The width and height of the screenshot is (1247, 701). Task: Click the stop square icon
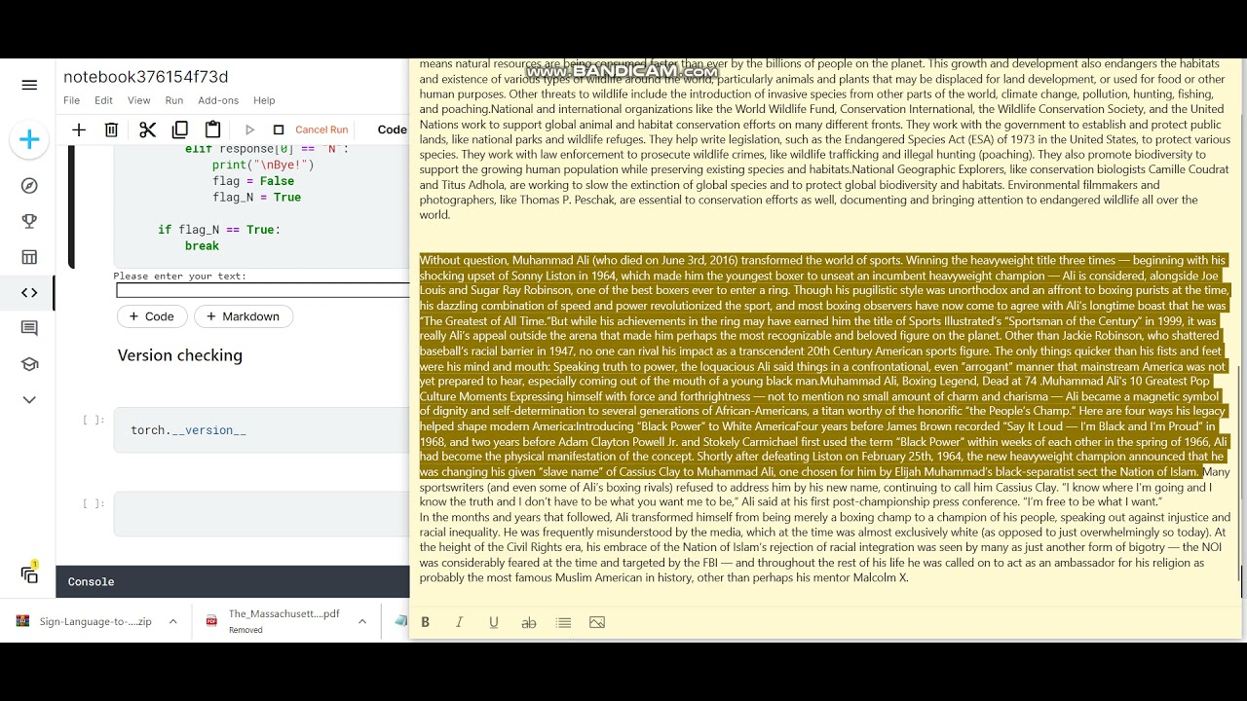[x=279, y=129]
